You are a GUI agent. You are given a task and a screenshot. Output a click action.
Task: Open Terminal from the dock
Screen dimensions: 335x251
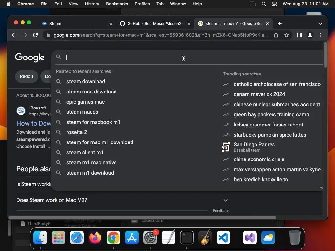[187, 238]
